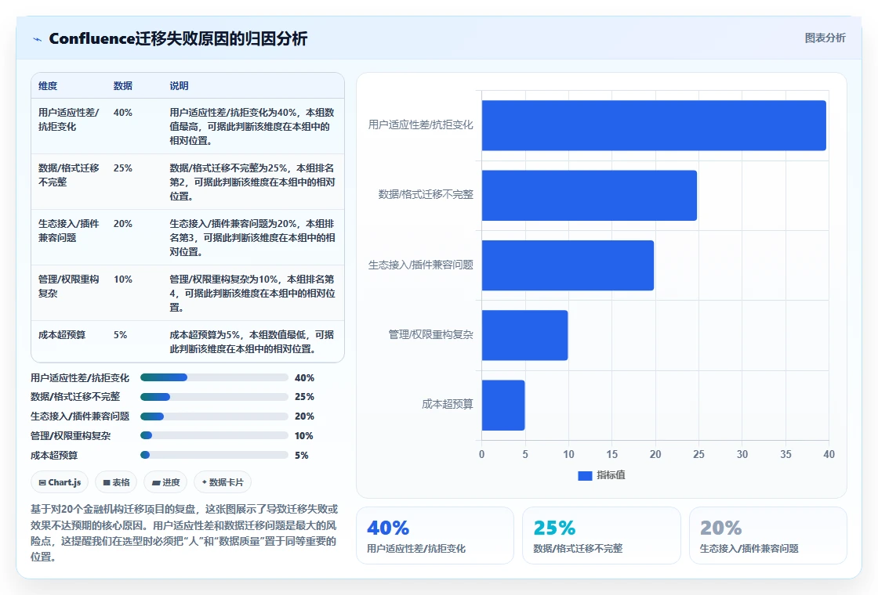Click the description mentioning 本组数值最低
The image size is (878, 595).
pyautogui.click(x=252, y=341)
